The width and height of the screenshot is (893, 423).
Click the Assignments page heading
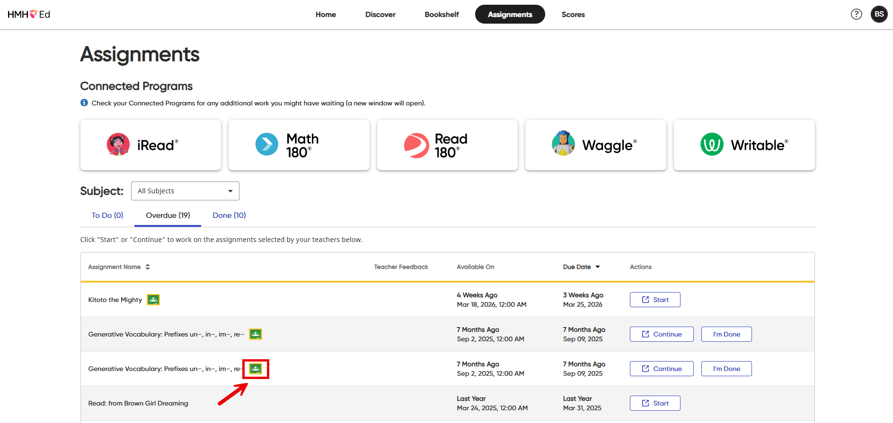[140, 54]
